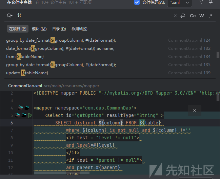Open search history magnifier icon
Viewport: 220px width, 179px height.
point(9,16)
